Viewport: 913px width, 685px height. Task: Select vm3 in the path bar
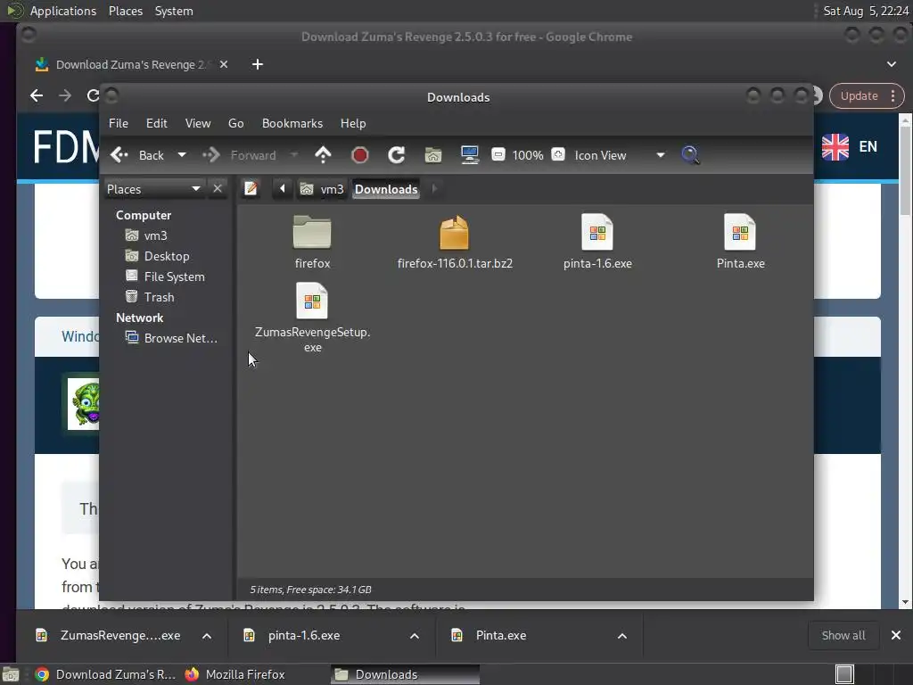pos(322,189)
